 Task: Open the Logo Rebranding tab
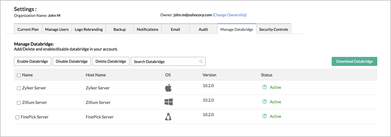pyautogui.click(x=89, y=29)
